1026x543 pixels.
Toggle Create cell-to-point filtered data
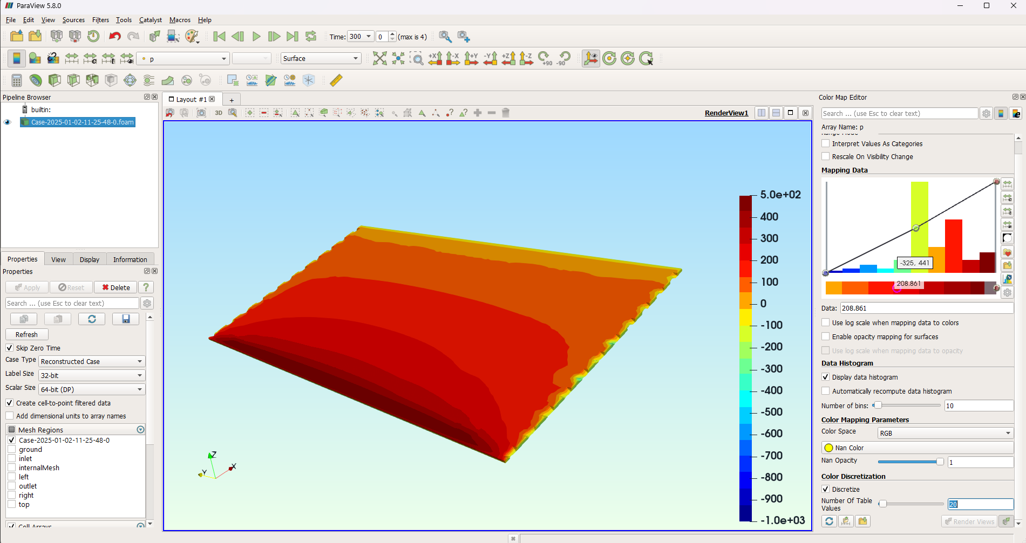(x=10, y=403)
